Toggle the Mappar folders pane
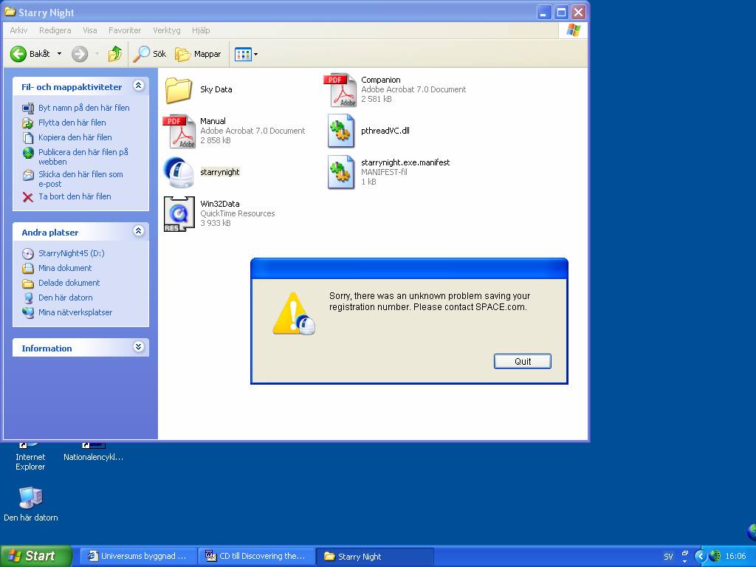Viewport: 756px width, 567px height. click(198, 54)
